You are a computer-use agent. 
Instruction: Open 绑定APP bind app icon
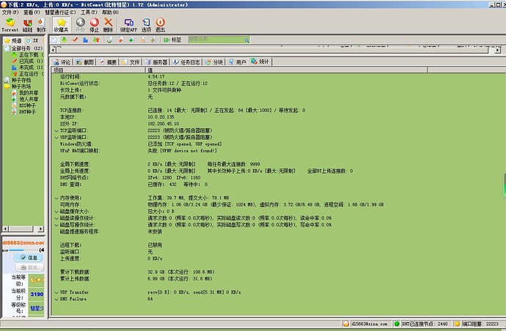pos(129,25)
